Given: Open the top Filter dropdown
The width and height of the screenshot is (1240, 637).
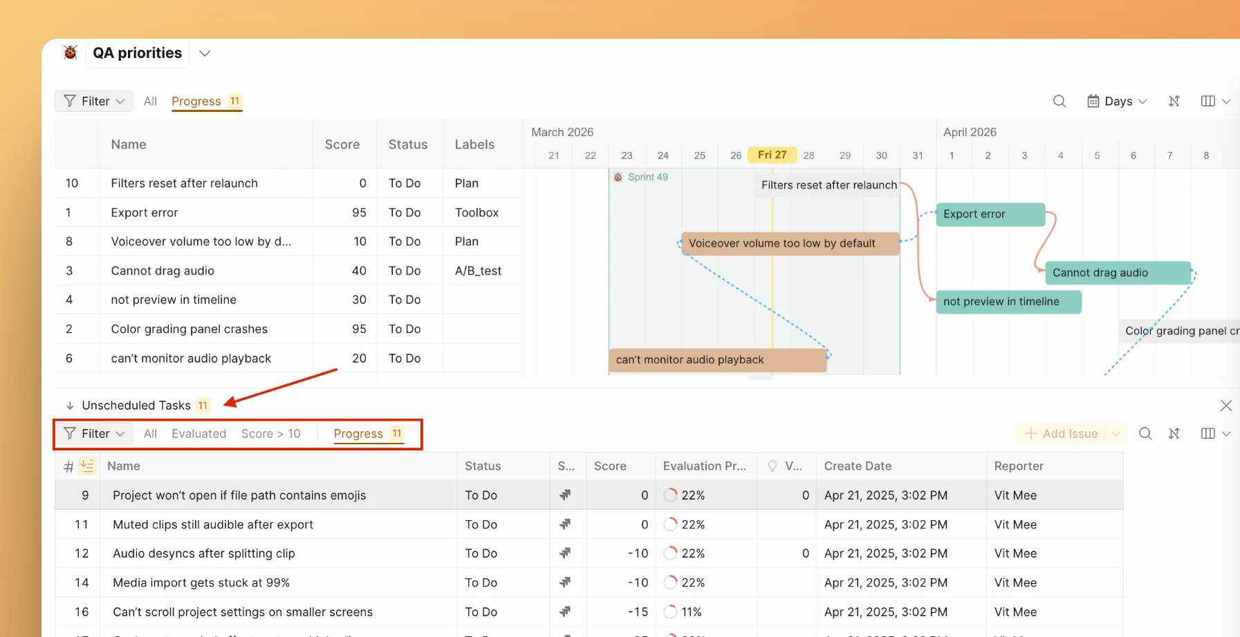Looking at the screenshot, I should (94, 102).
